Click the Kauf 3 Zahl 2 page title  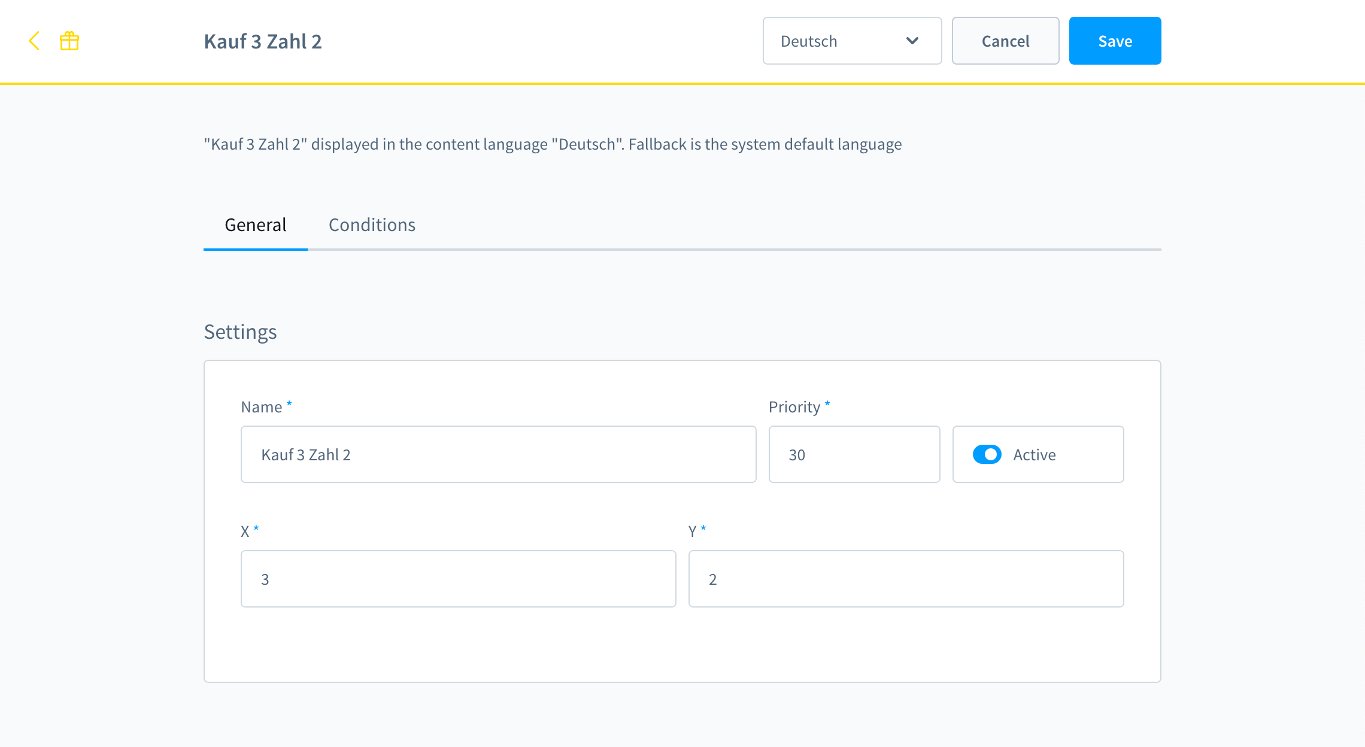click(263, 41)
